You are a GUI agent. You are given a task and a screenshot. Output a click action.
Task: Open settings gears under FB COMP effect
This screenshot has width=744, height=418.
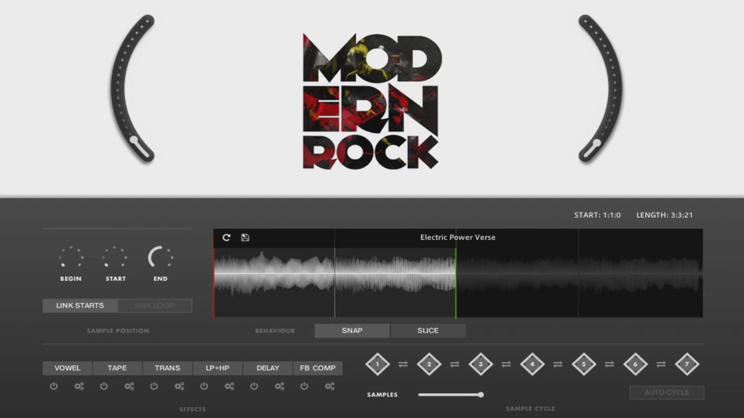[x=329, y=386]
